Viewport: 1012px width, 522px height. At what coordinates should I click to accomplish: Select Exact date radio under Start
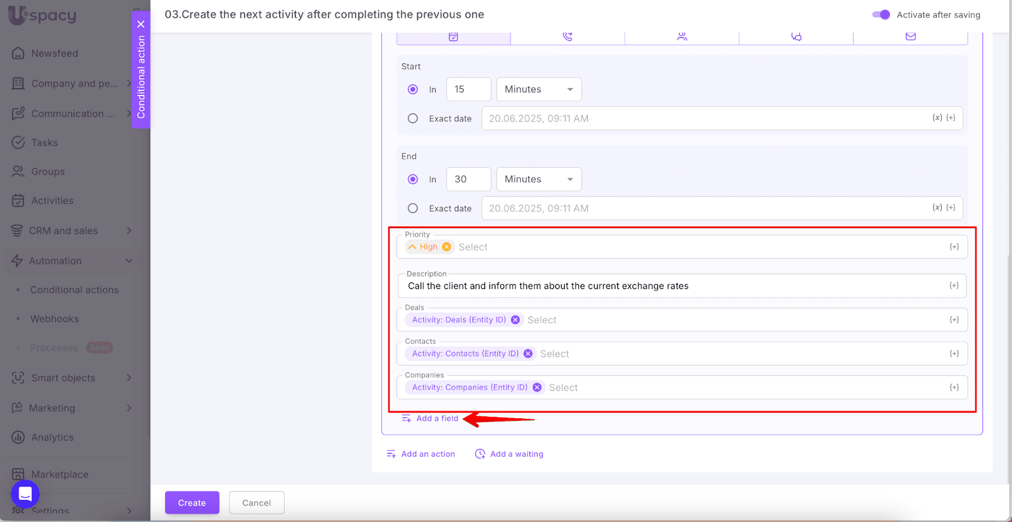(413, 118)
